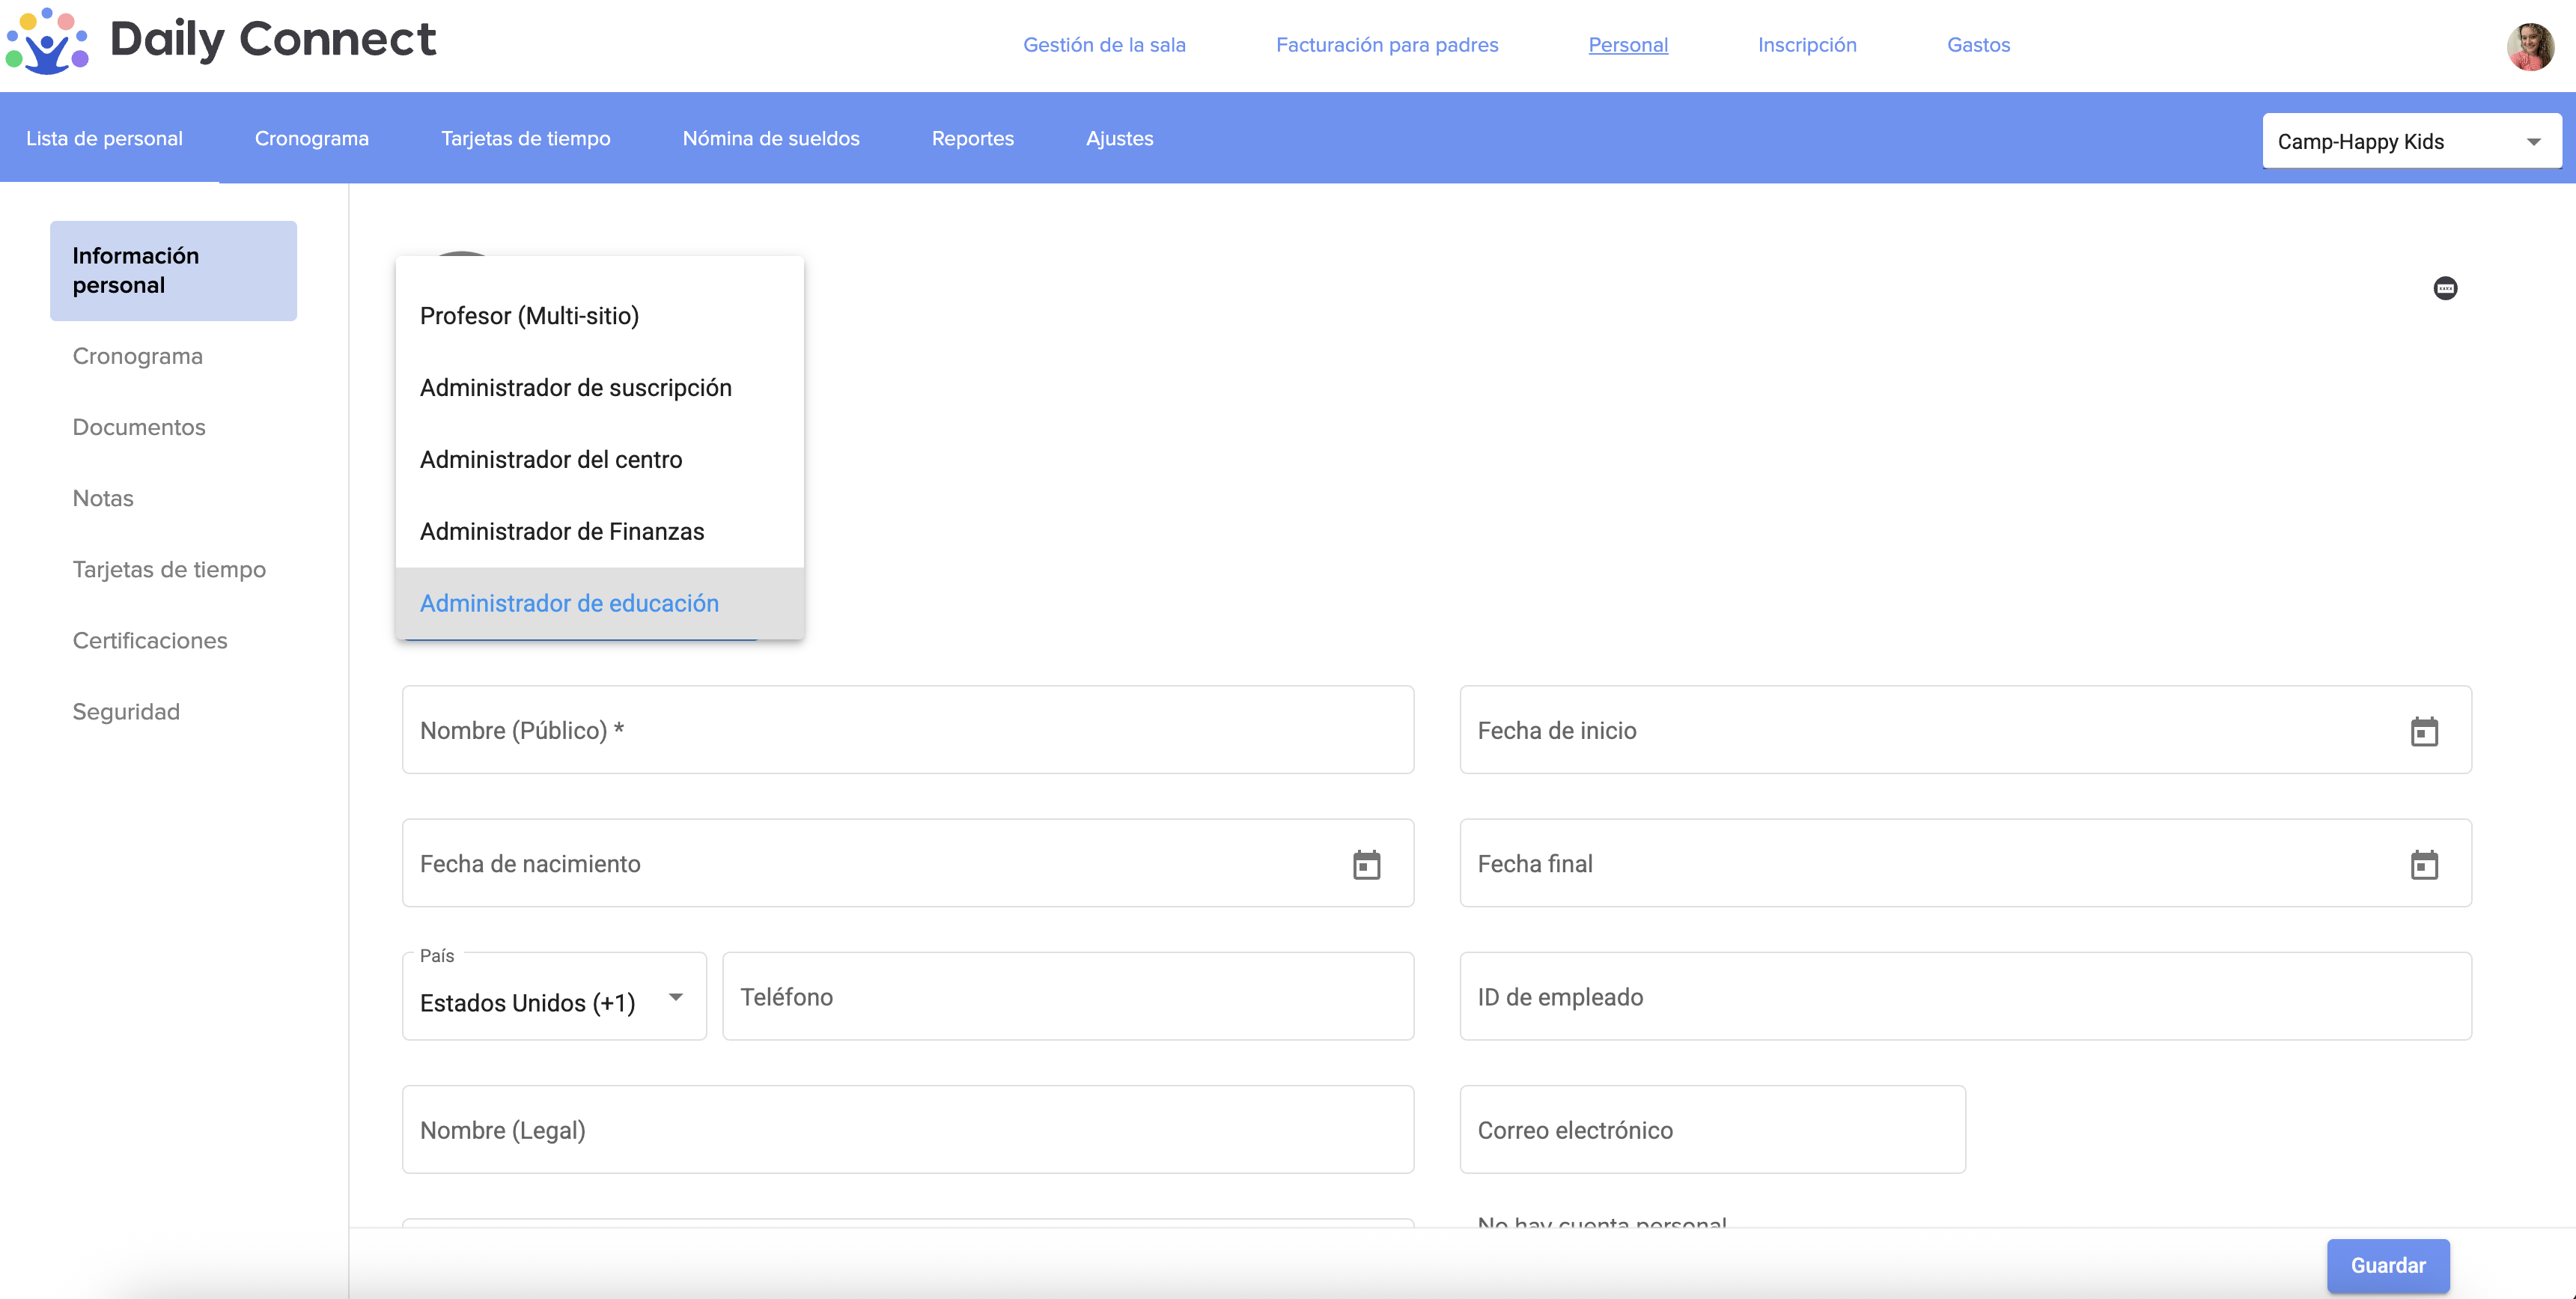Image resolution: width=2576 pixels, height=1299 pixels.
Task: Open Facturación para padres link
Action: point(1386,45)
